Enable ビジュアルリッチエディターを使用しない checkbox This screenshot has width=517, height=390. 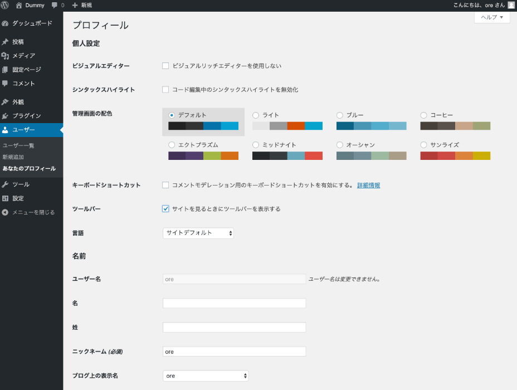click(165, 66)
